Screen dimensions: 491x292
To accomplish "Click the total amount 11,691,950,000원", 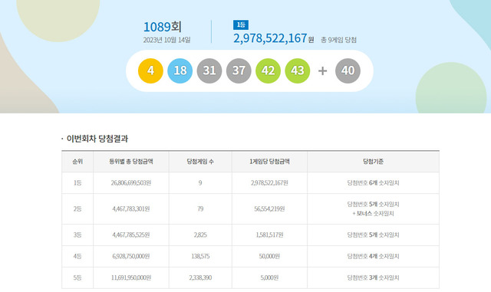I will (131, 277).
